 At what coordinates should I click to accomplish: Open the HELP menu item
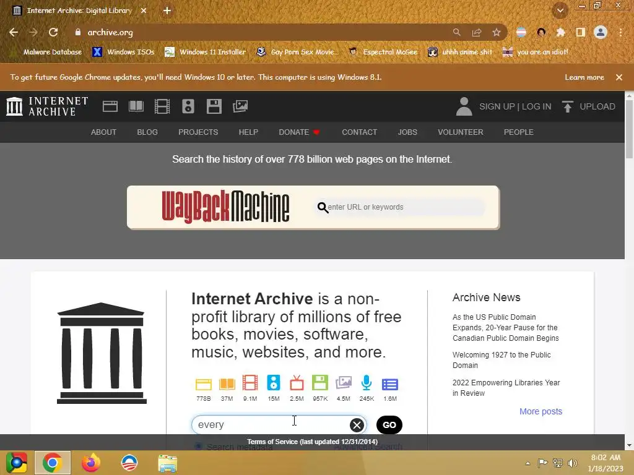248,132
